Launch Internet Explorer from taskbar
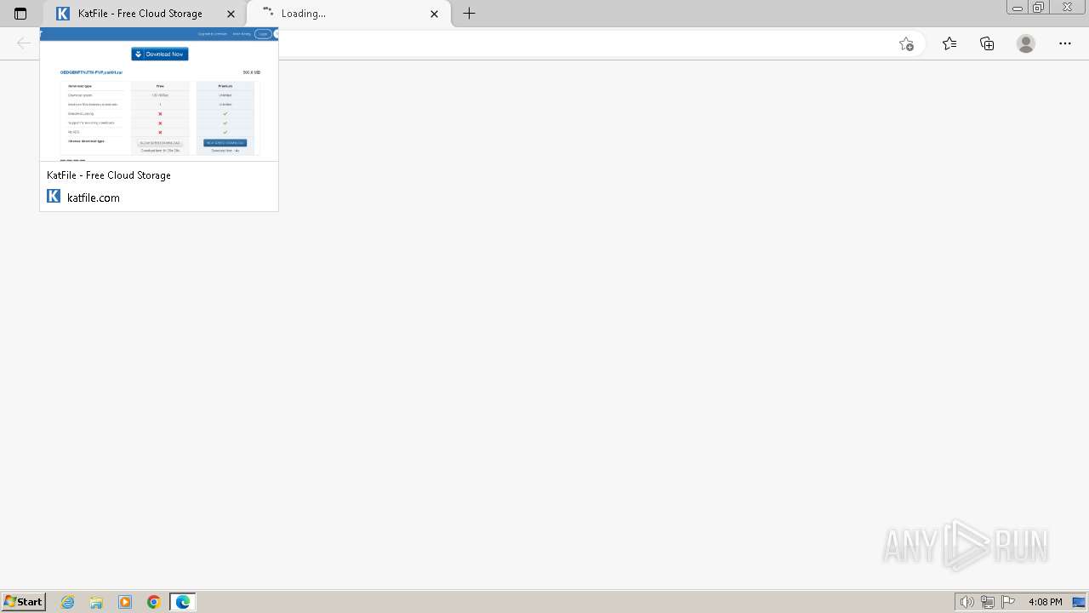 [68, 602]
